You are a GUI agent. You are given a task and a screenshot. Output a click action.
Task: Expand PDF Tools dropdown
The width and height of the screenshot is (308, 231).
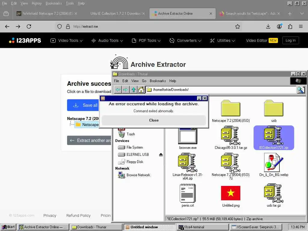(146, 41)
